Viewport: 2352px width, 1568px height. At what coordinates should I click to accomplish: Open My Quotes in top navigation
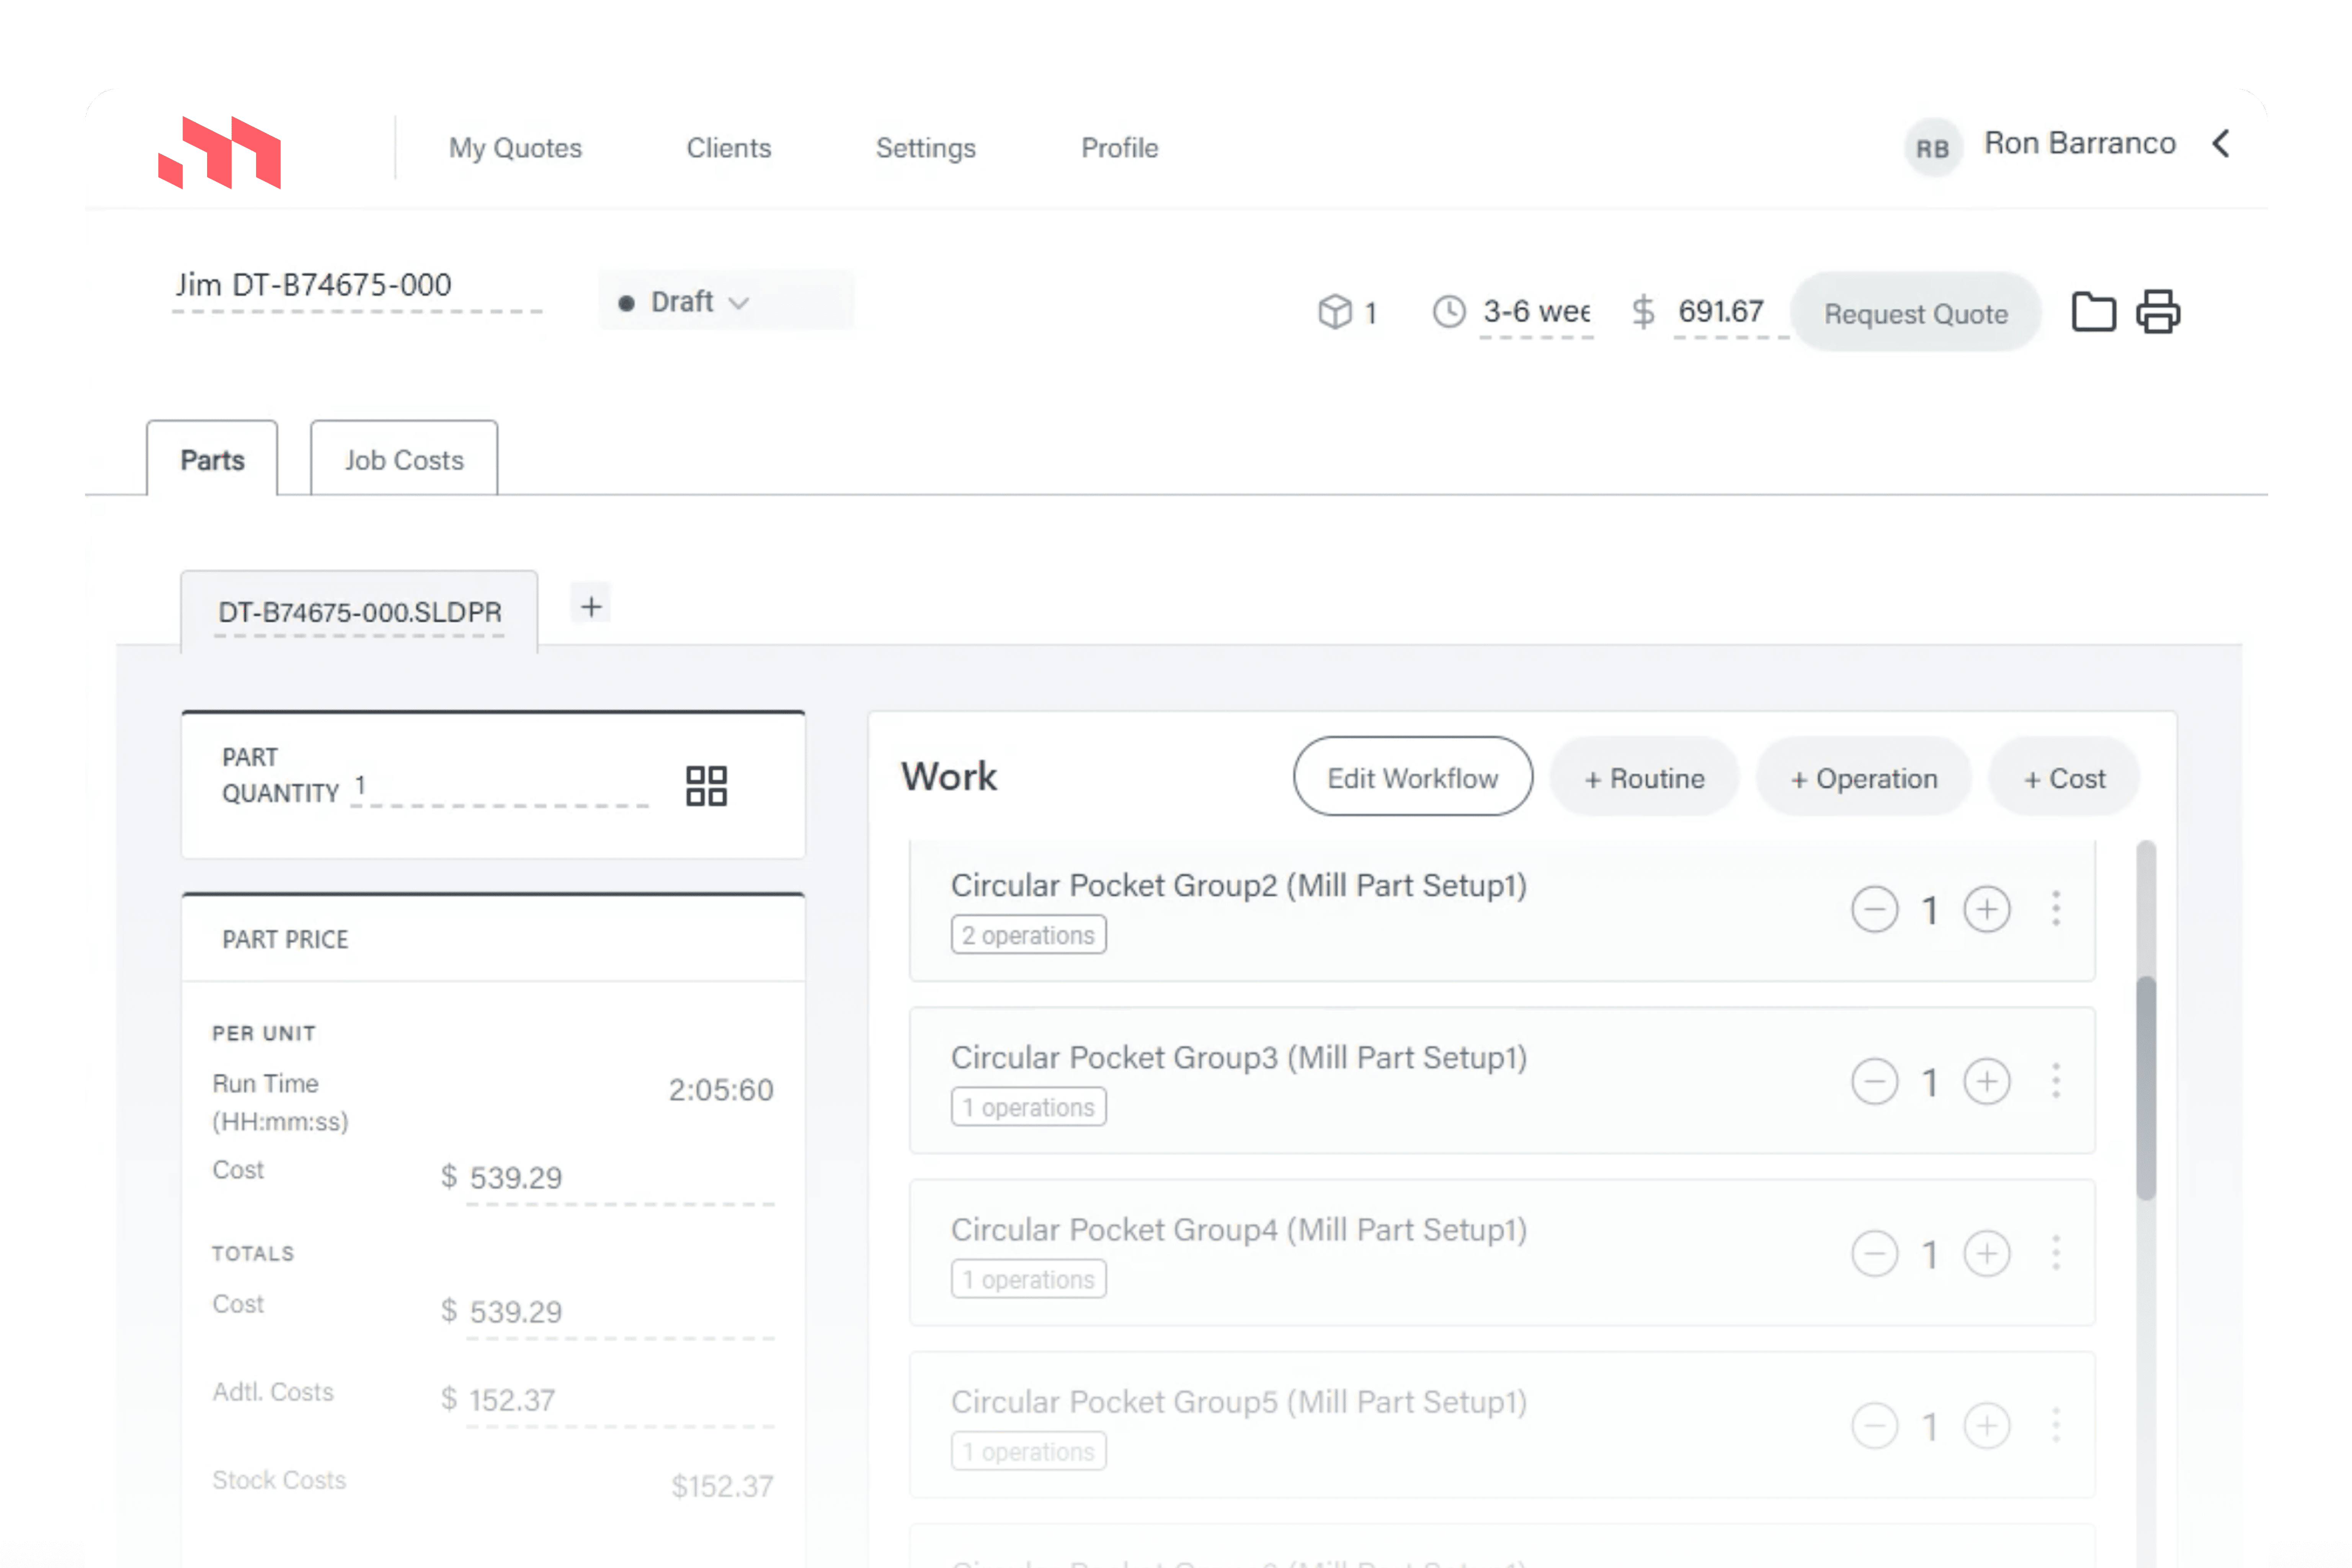(515, 148)
